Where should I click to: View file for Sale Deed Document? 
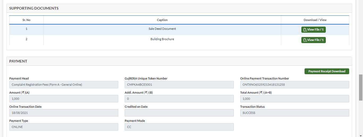(313, 30)
